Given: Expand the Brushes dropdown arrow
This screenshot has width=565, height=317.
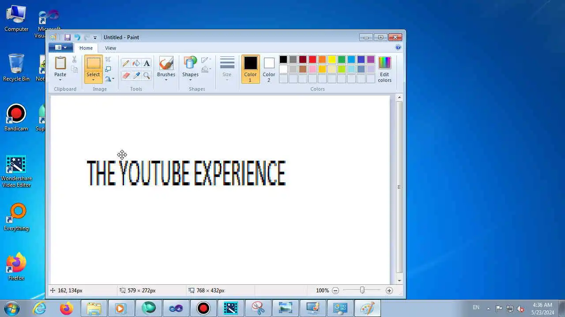Looking at the screenshot, I should 166,80.
